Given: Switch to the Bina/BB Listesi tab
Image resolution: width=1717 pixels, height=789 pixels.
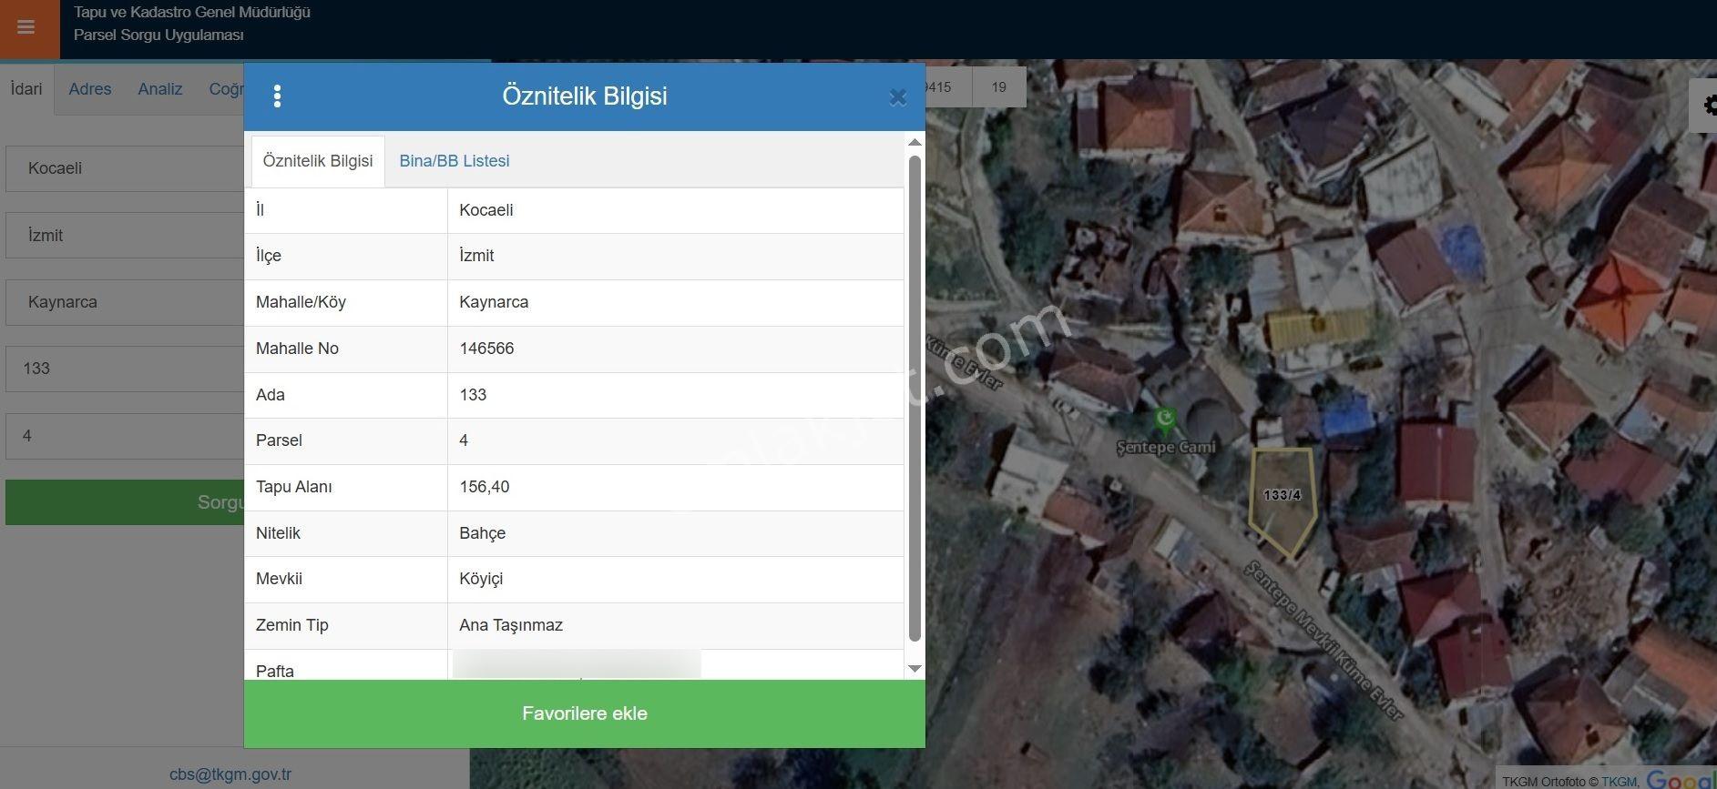Looking at the screenshot, I should click(455, 161).
